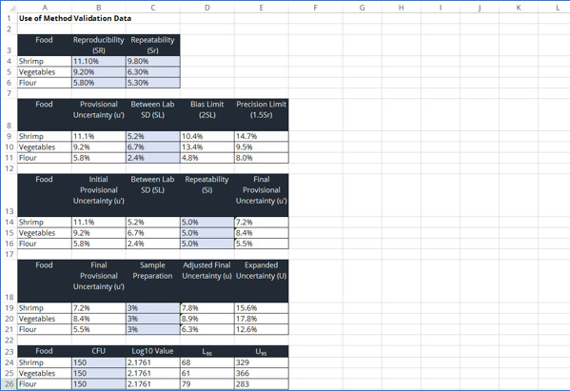The width and height of the screenshot is (570, 391).
Task: Click Vegetables reproducibility cell 9.20%
Action: tap(99, 72)
